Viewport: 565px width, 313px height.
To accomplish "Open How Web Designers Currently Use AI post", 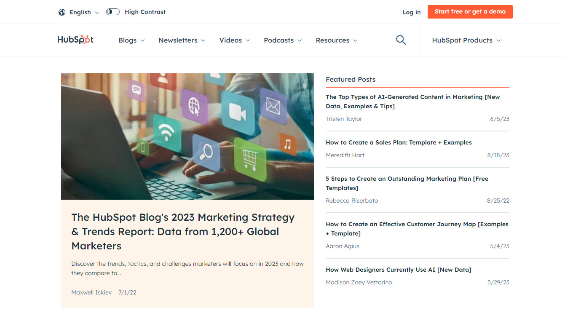I will point(399,270).
